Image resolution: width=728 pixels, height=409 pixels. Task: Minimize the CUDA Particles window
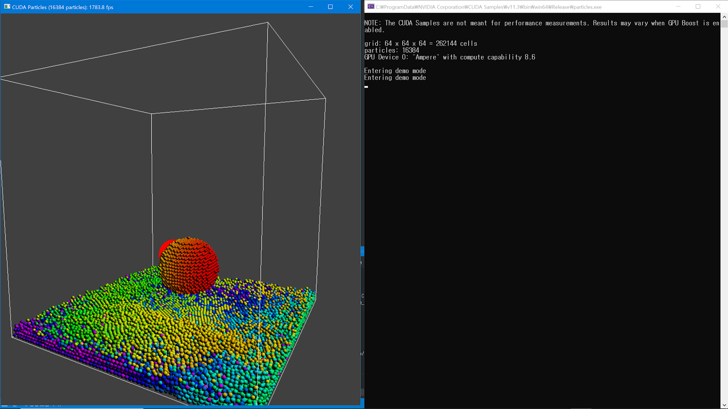(311, 7)
